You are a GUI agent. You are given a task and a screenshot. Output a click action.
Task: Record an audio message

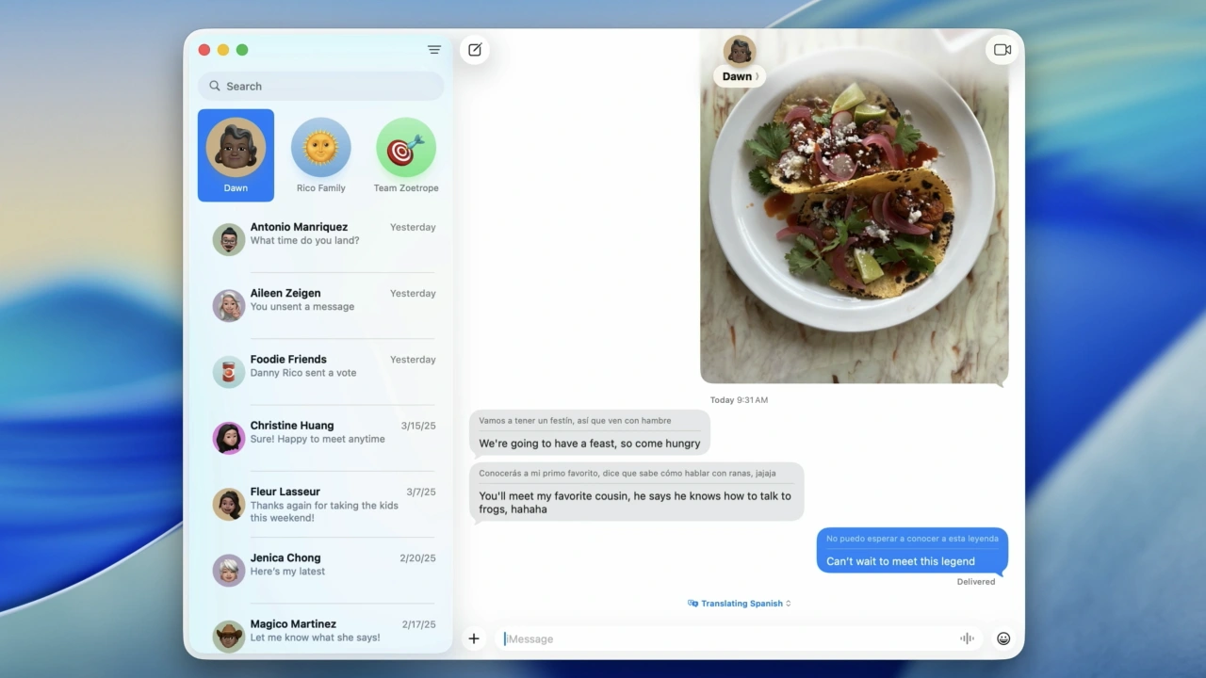click(x=967, y=638)
